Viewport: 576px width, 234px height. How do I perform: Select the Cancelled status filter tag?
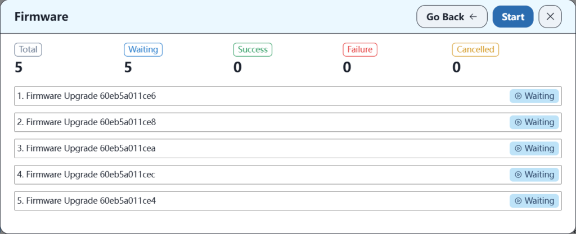coord(475,49)
